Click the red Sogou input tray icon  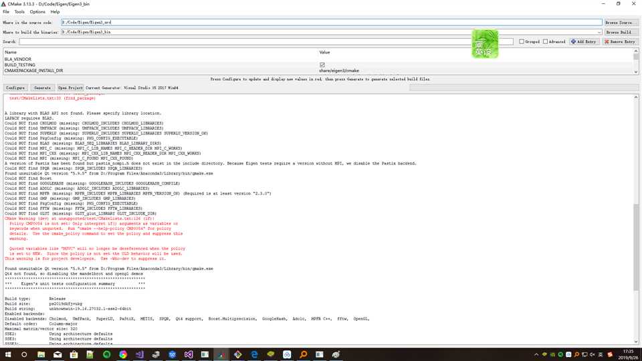point(610,354)
